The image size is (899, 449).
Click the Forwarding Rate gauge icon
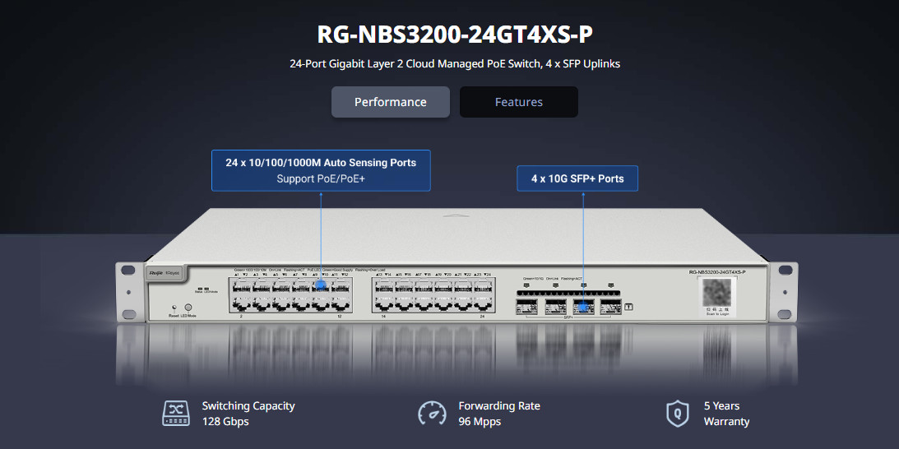pyautogui.click(x=433, y=414)
